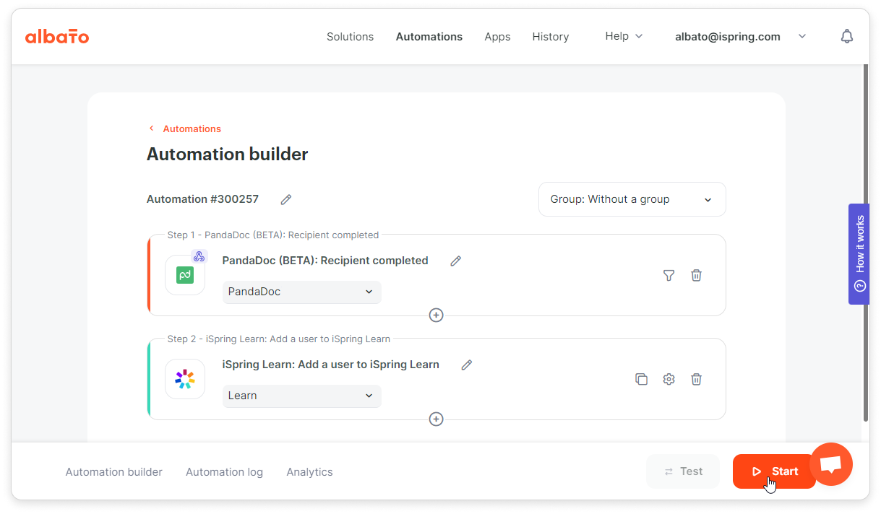Duplicate the iSpring Learn step
The width and height of the screenshot is (881, 514).
click(x=641, y=379)
